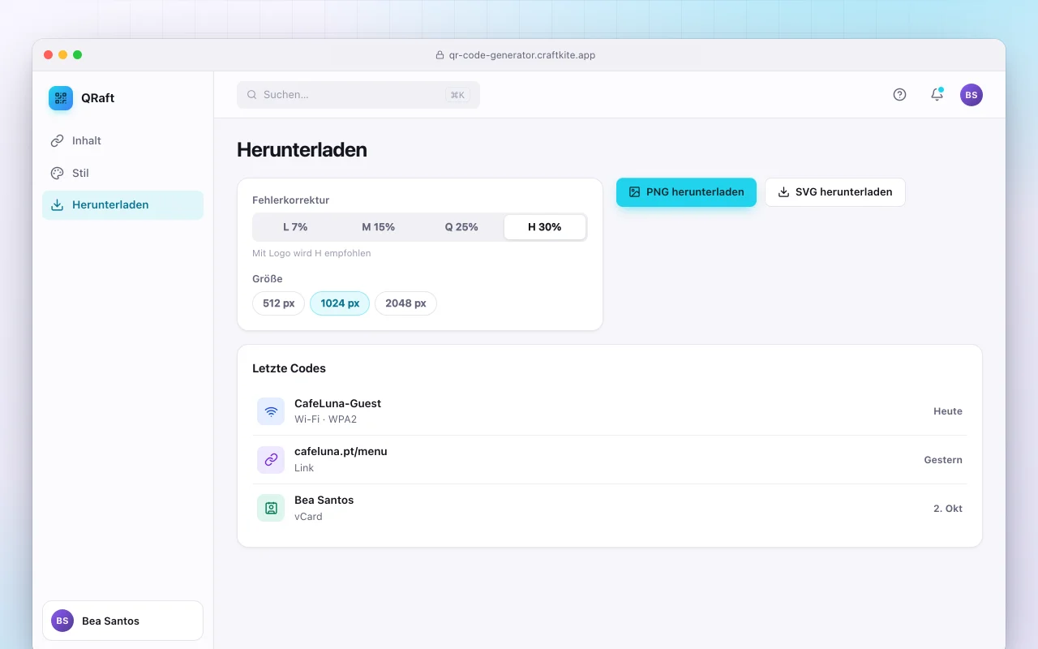Click the QRaft brand name
This screenshot has width=1038, height=649.
pos(97,98)
